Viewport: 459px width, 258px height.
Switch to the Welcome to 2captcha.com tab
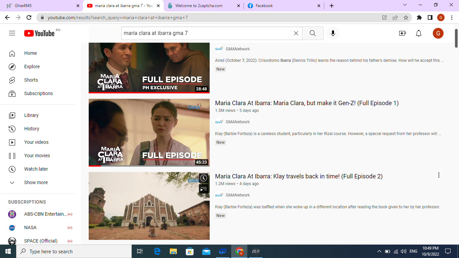click(x=204, y=6)
